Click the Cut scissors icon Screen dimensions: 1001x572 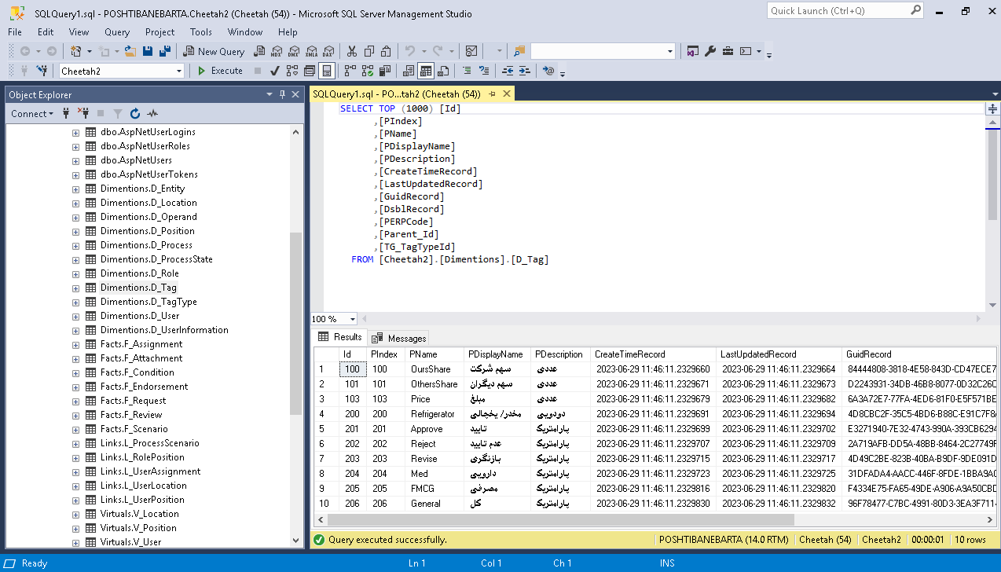click(x=351, y=51)
